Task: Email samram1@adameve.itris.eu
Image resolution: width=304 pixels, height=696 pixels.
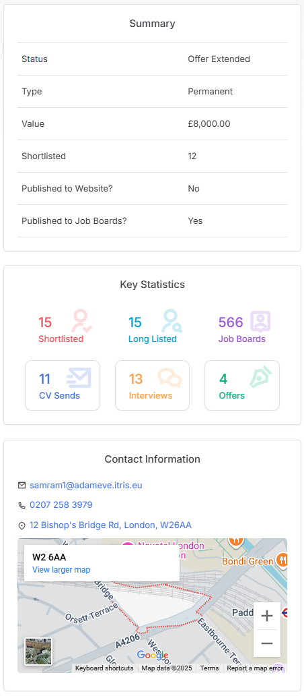Action: click(86, 485)
